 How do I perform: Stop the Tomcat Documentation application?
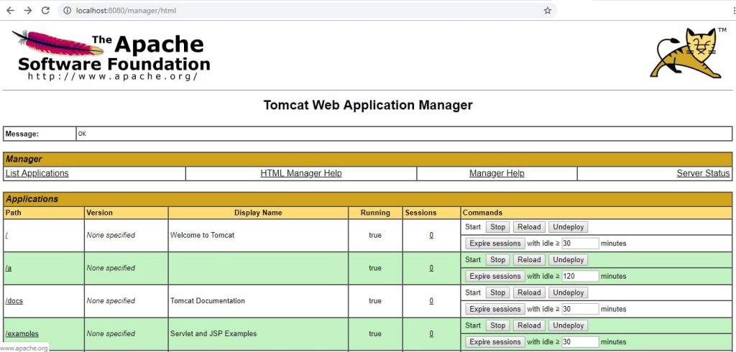coord(497,293)
